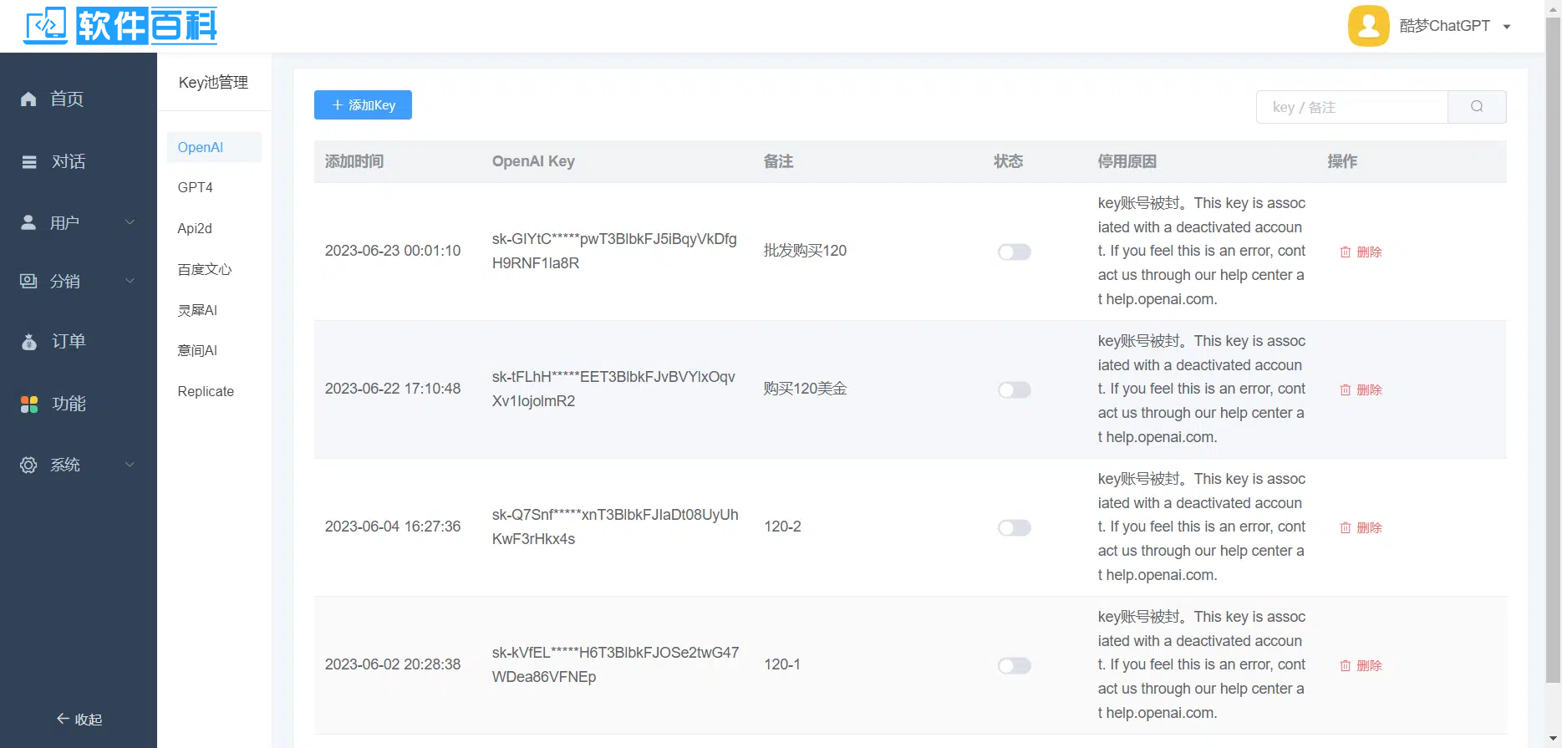Click the 订单 orders money bag icon
The image size is (1562, 748).
(29, 342)
